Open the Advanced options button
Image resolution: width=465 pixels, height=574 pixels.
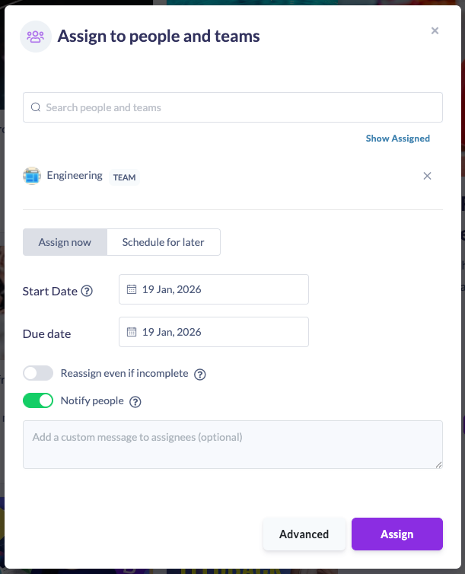point(304,534)
